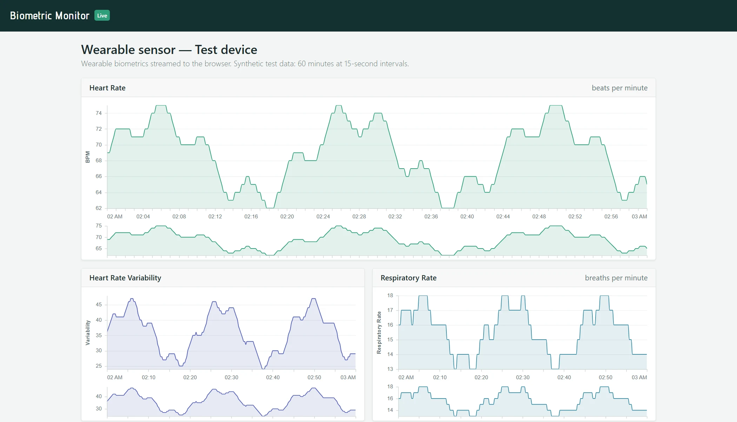
Task: Click the 02:36 tick on Heart Rate axis
Action: [x=431, y=217]
